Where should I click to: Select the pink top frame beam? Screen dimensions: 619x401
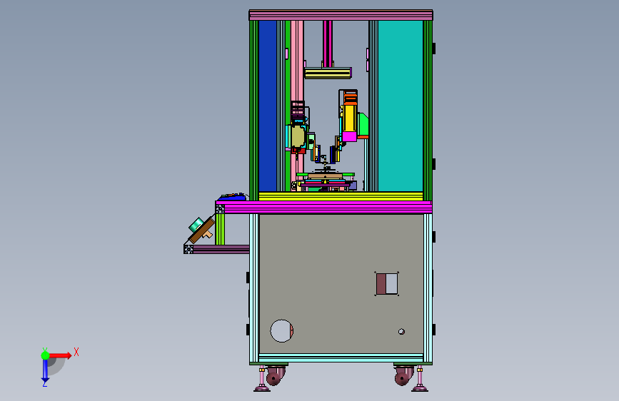click(x=341, y=16)
